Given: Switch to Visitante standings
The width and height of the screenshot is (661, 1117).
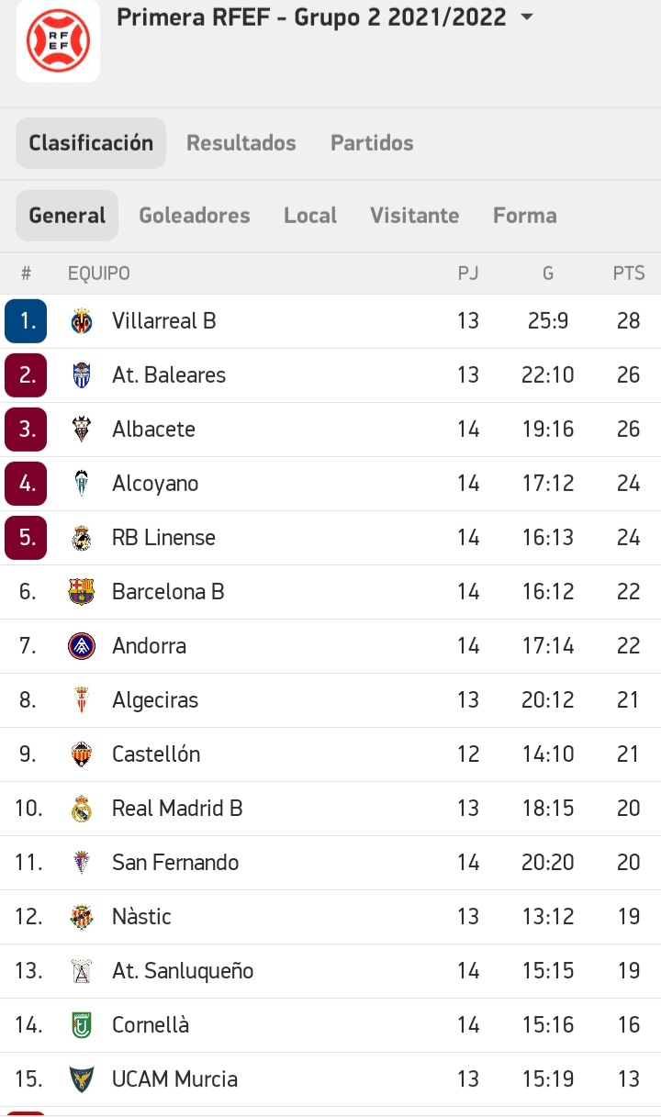Looking at the screenshot, I should 414,216.
